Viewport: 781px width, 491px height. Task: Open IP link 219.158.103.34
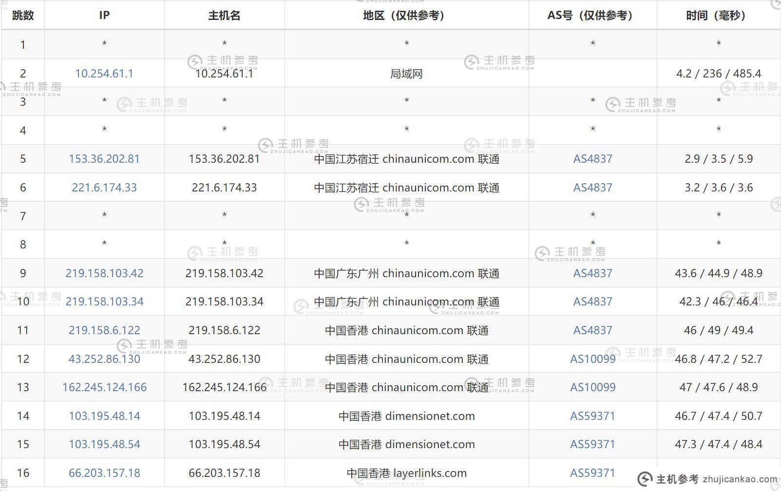[x=104, y=302]
